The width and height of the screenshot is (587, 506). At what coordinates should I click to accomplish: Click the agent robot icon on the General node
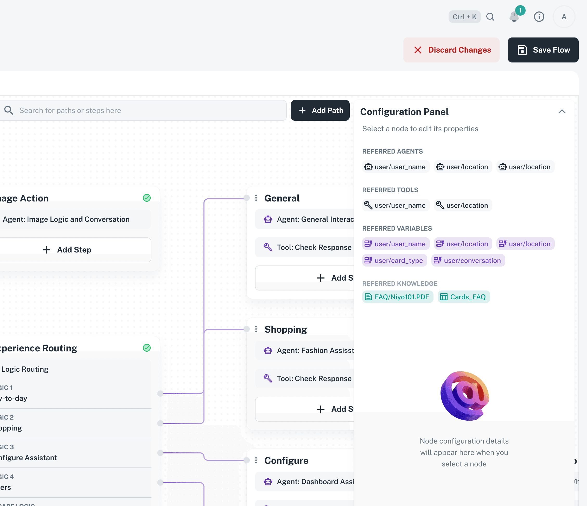click(268, 219)
